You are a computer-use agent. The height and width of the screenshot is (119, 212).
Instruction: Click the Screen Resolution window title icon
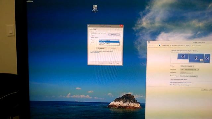[149, 42]
